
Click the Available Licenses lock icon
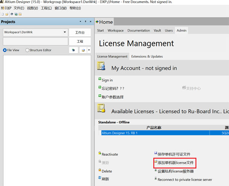tap(101, 108)
